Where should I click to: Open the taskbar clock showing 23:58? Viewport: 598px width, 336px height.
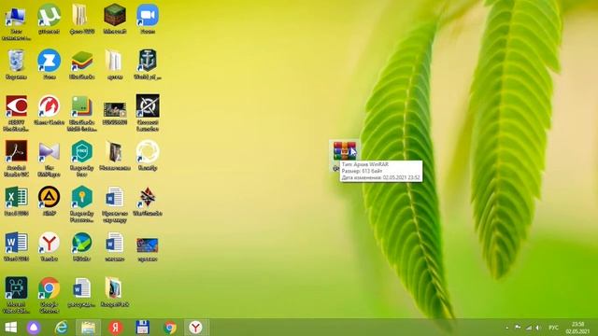(x=577, y=328)
